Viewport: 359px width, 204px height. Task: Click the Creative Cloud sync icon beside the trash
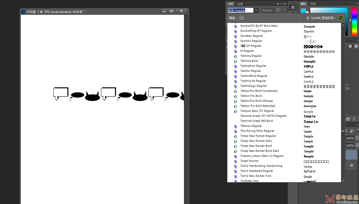click(348, 119)
